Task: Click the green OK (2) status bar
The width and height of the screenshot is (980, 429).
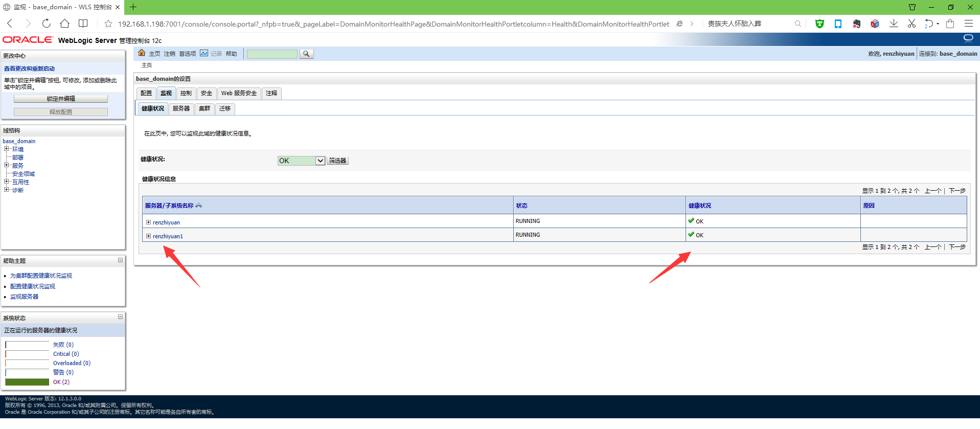Action: (27, 382)
